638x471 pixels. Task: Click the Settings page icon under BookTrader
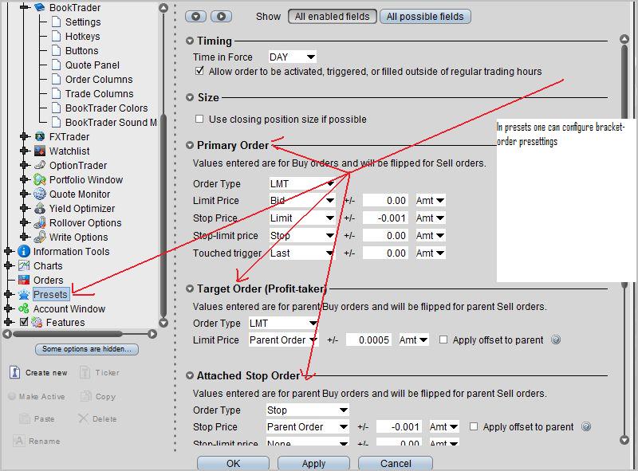coord(56,22)
